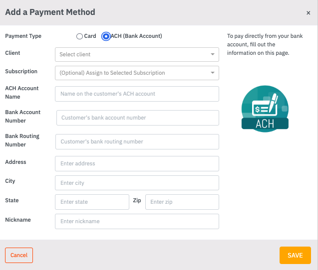
Task: Click the Payment Type label
Action: [23, 36]
